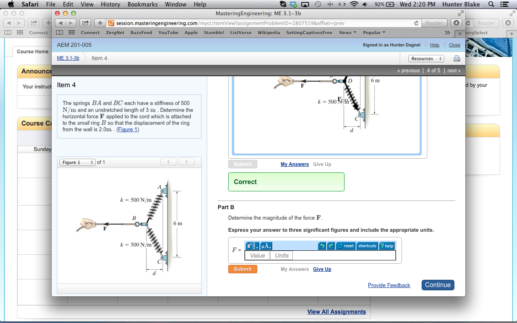Open a new tab in the background window
This screenshot has height=323, width=517.
tap(511, 33)
